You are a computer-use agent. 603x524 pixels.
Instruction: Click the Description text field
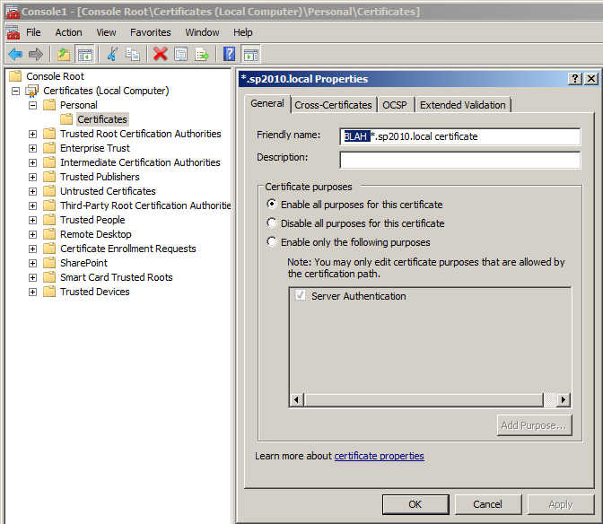[x=459, y=160]
